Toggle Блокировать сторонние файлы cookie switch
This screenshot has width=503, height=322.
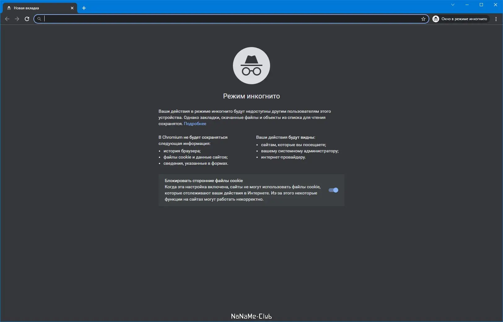(x=333, y=190)
